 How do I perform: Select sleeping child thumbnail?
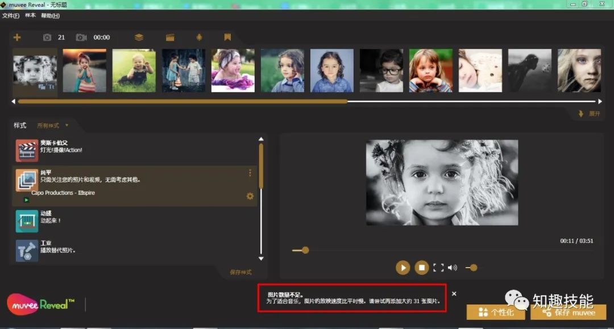click(480, 70)
